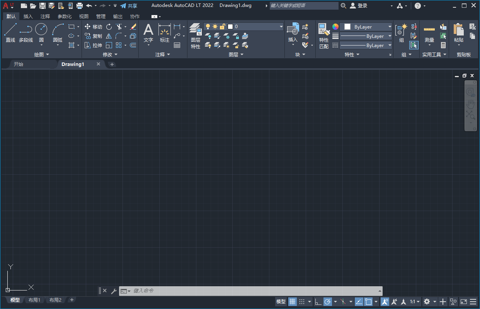Click the Stretch (拉伸) tool
The image size is (480, 309).
click(93, 45)
